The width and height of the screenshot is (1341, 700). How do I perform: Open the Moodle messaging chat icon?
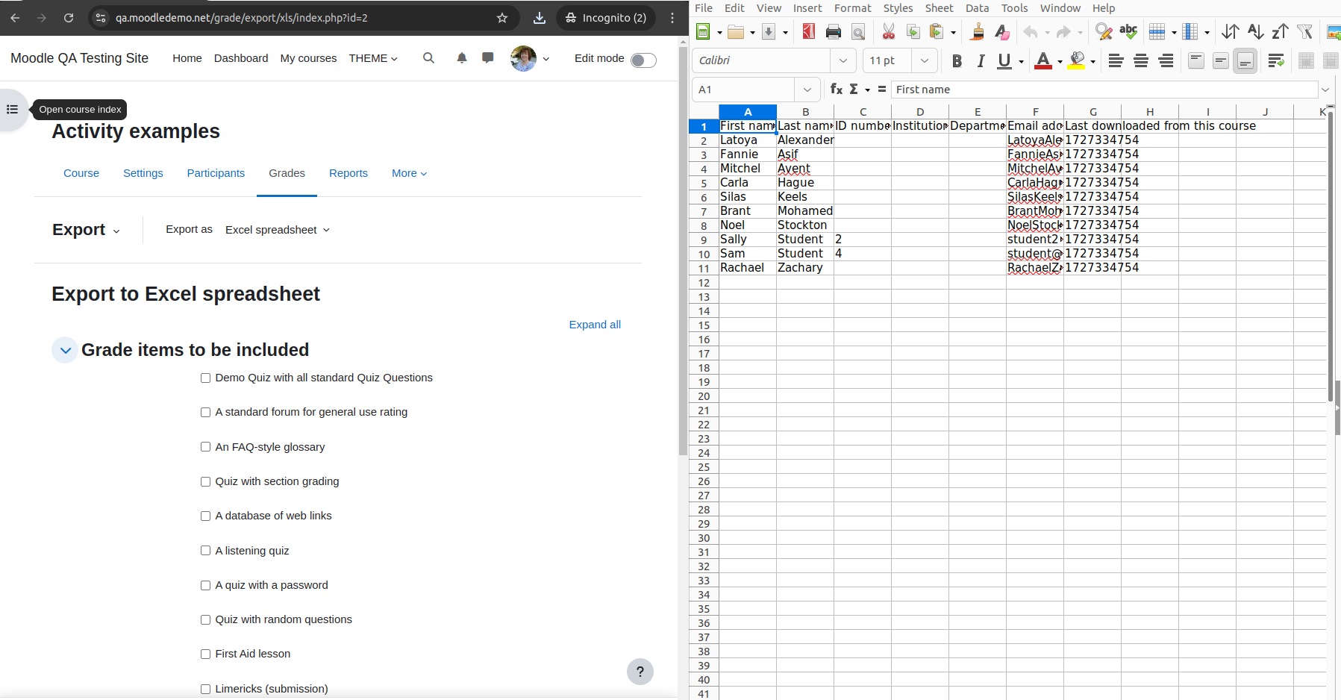pos(488,58)
